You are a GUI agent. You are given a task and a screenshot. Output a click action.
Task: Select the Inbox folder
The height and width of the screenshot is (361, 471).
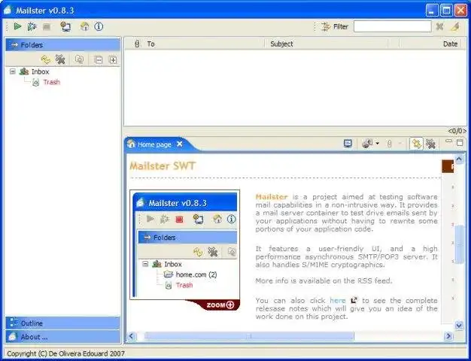[40, 71]
